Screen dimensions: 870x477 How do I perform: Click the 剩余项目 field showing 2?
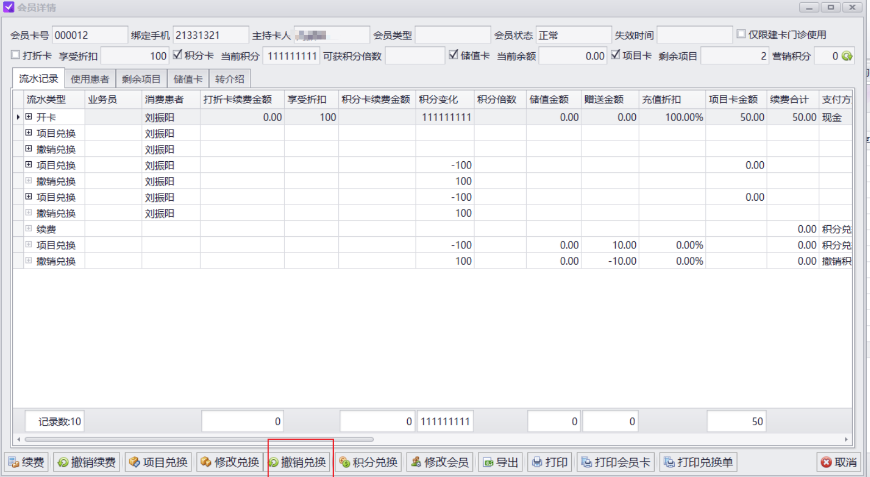(734, 56)
